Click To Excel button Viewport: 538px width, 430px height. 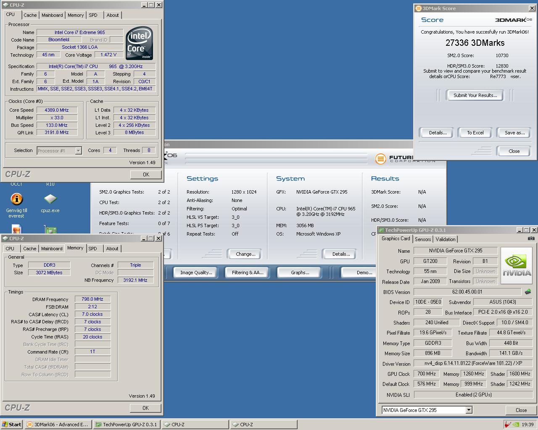475,133
